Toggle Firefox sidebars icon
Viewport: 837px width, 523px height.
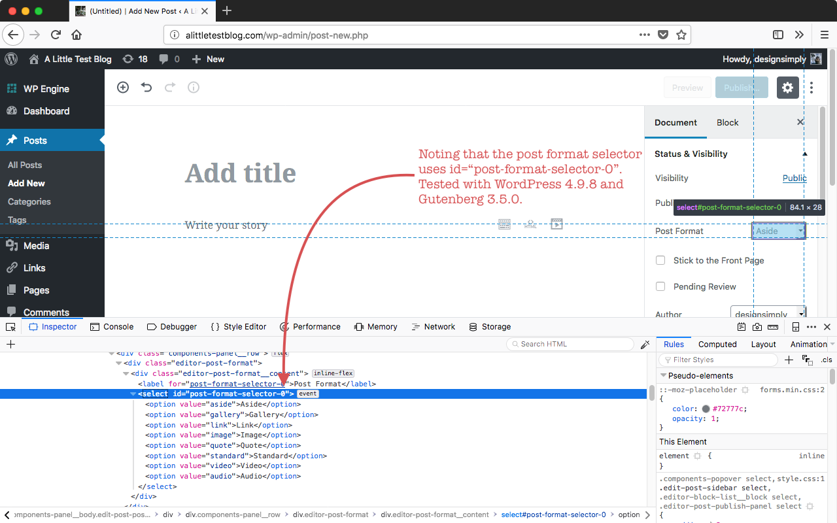pyautogui.click(x=778, y=35)
